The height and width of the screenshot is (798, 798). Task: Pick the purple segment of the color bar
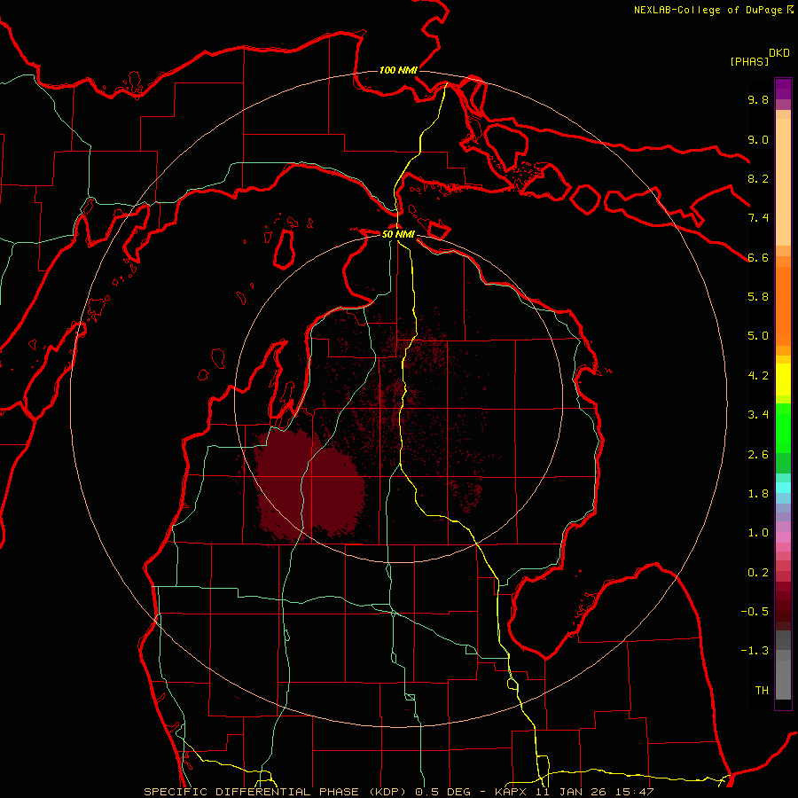click(783, 89)
